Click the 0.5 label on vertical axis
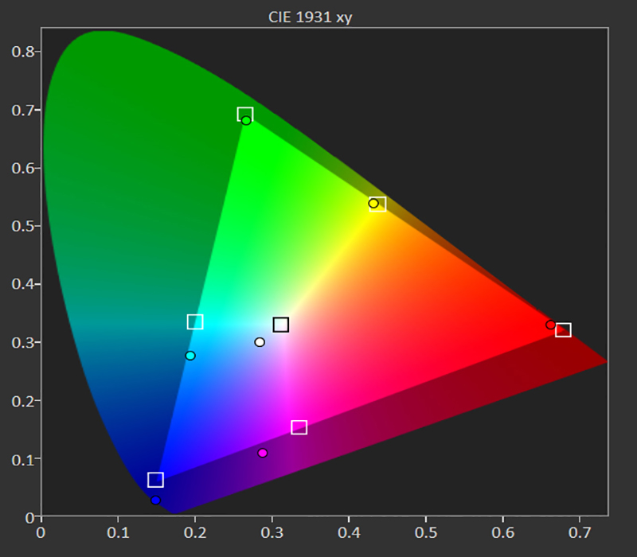 tap(23, 226)
